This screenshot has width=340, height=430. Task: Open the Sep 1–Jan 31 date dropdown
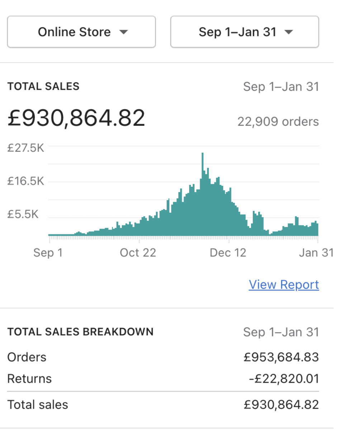click(x=244, y=32)
